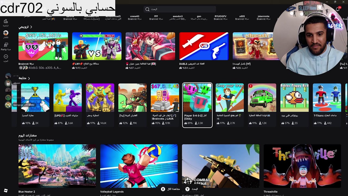Open friend allawei avatar in sidebar
The image size is (348, 196).
point(8,83)
